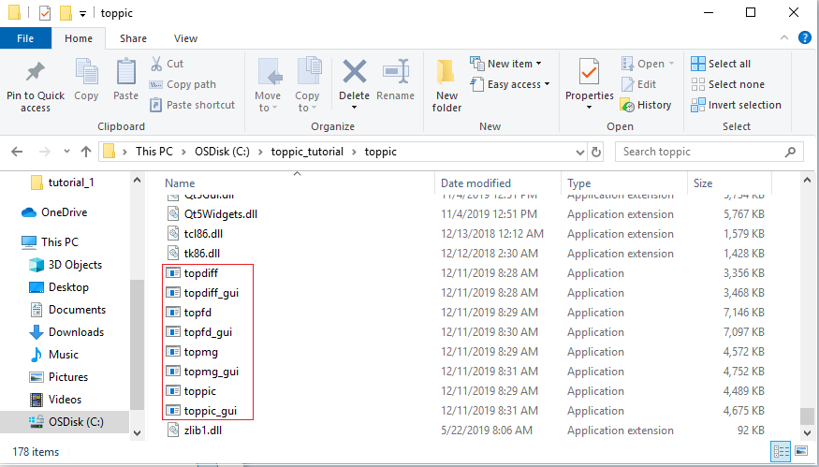This screenshot has height=467, width=819.
Task: Select the tutorial_1 folder in sidebar
Action: (x=63, y=182)
